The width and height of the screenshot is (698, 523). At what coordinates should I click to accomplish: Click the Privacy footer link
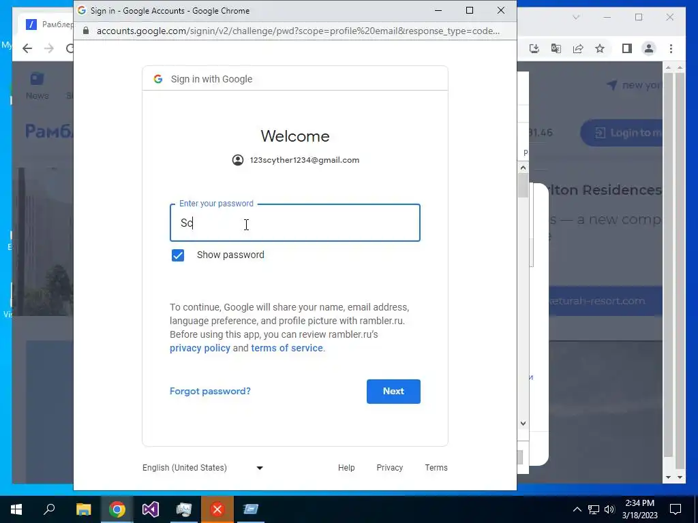[389, 468]
